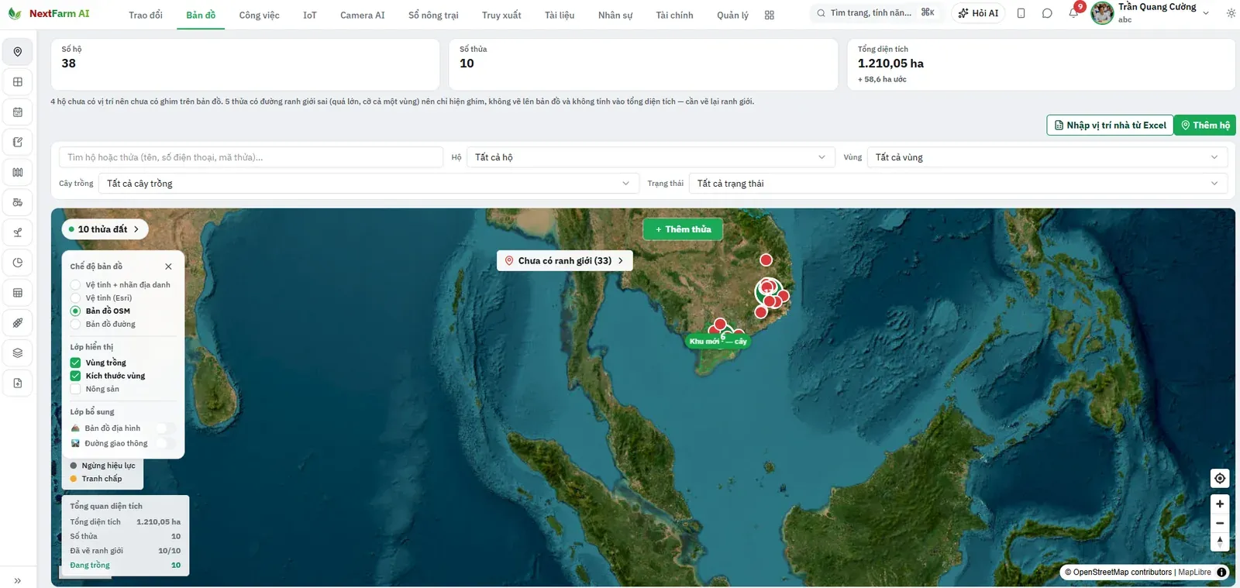Expand the 10 thửa đất list chip

click(105, 229)
